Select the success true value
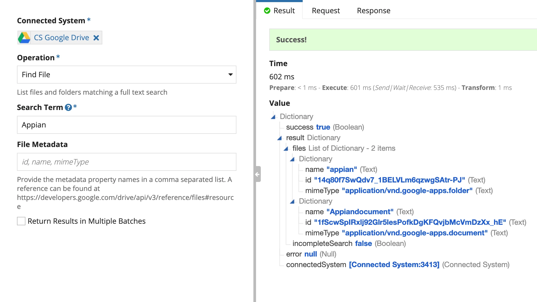Viewport: 537px width, 302px height. 323,127
